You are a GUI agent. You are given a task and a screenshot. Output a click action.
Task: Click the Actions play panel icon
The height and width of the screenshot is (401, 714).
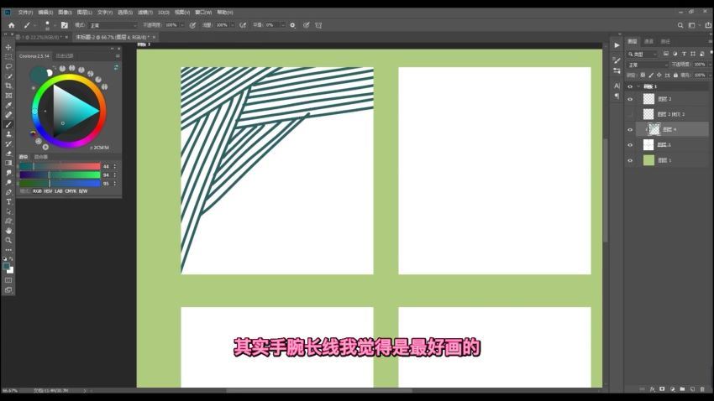(617, 45)
